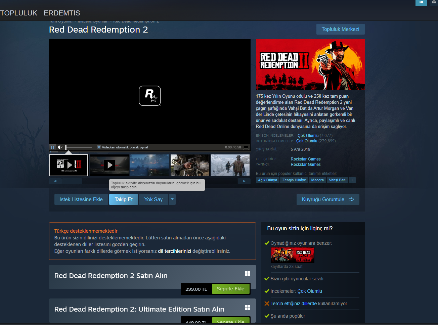Open the Rockstar Games developer link
Screen dimensions: 438x325
(306, 159)
